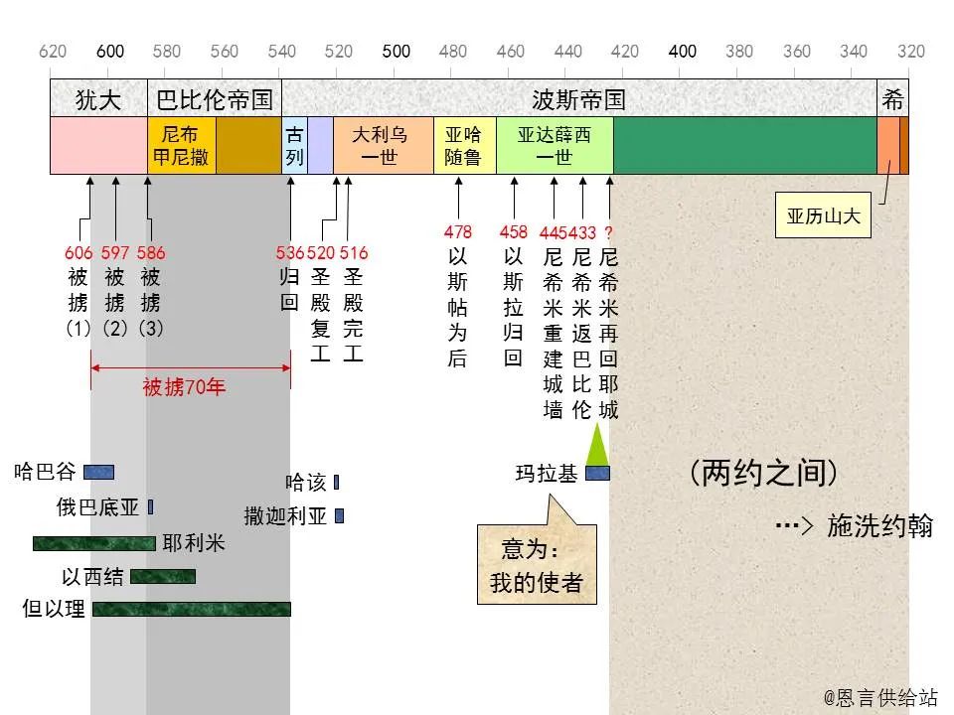Viewport: 954px width, 715px height.
Task: Click the 撒迦利亚 marker
Action: [x=339, y=516]
